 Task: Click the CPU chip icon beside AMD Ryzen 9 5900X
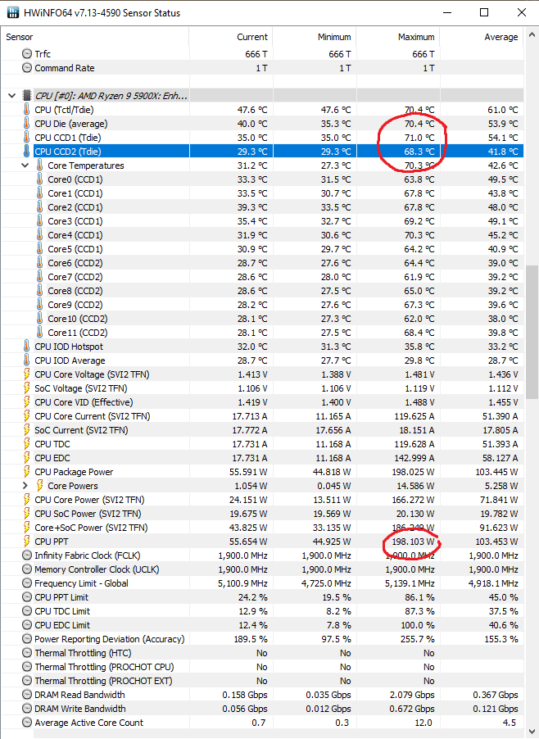click(x=27, y=96)
